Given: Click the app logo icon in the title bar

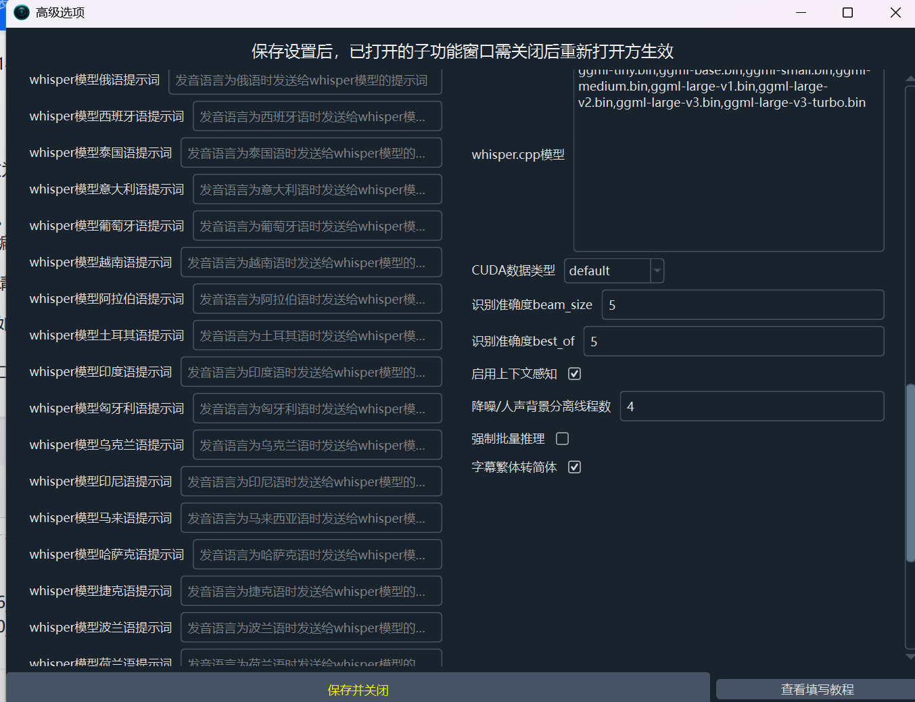Looking at the screenshot, I should point(21,12).
